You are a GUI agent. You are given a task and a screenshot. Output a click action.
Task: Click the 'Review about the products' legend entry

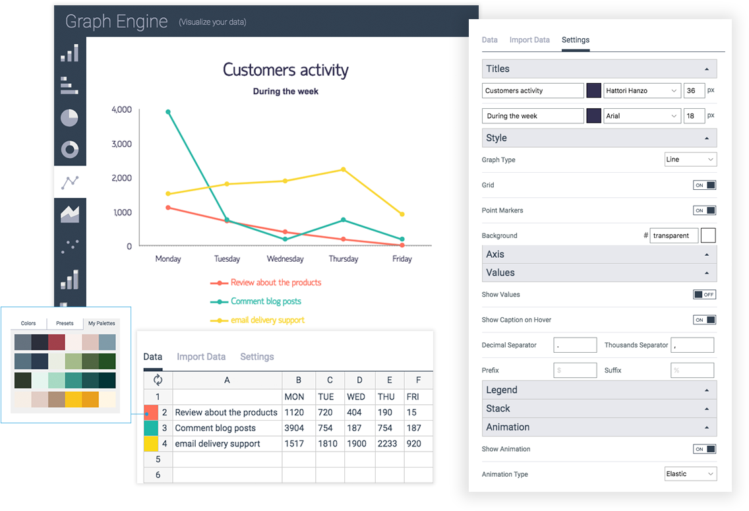click(276, 283)
